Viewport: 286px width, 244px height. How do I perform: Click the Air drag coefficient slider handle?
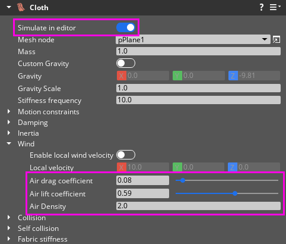click(183, 180)
